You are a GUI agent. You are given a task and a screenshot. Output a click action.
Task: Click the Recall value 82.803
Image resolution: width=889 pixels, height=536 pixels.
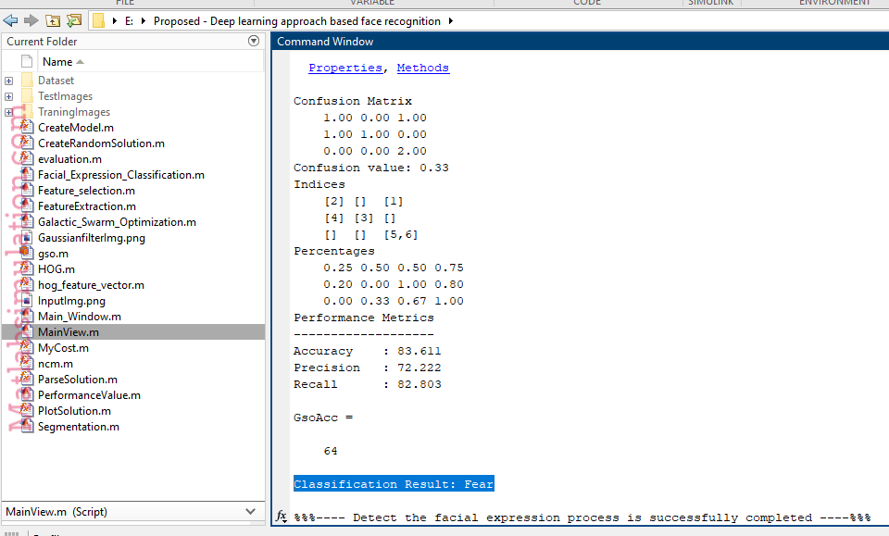point(419,384)
